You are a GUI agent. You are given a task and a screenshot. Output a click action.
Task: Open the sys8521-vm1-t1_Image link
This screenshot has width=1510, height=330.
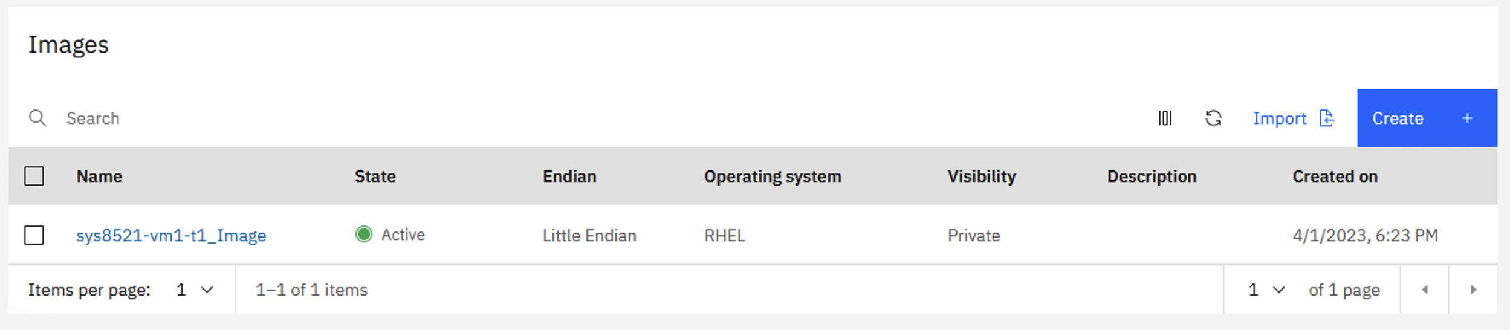[x=171, y=235]
